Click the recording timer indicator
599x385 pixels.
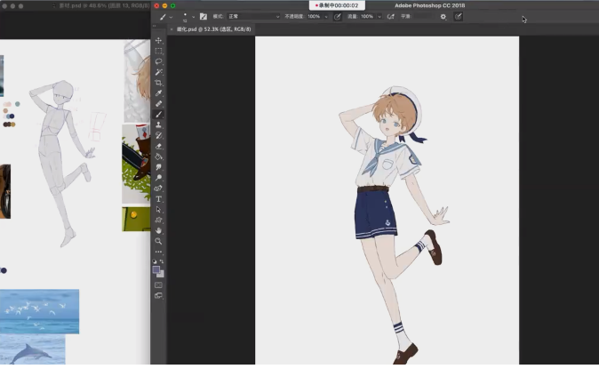(337, 5)
